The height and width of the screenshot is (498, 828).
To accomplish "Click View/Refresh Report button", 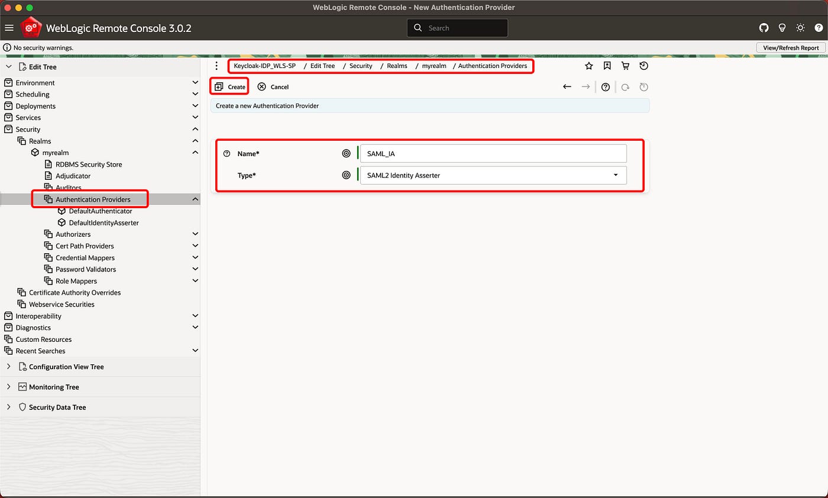I will coord(791,48).
